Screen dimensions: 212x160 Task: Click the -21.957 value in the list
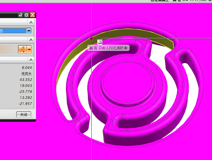(x=25, y=104)
